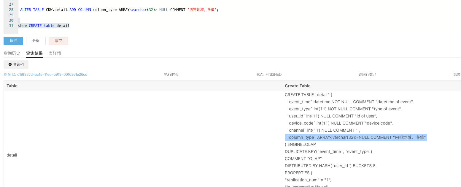Switch to the 查询历史 tab
The image size is (461, 187).
[12, 53]
